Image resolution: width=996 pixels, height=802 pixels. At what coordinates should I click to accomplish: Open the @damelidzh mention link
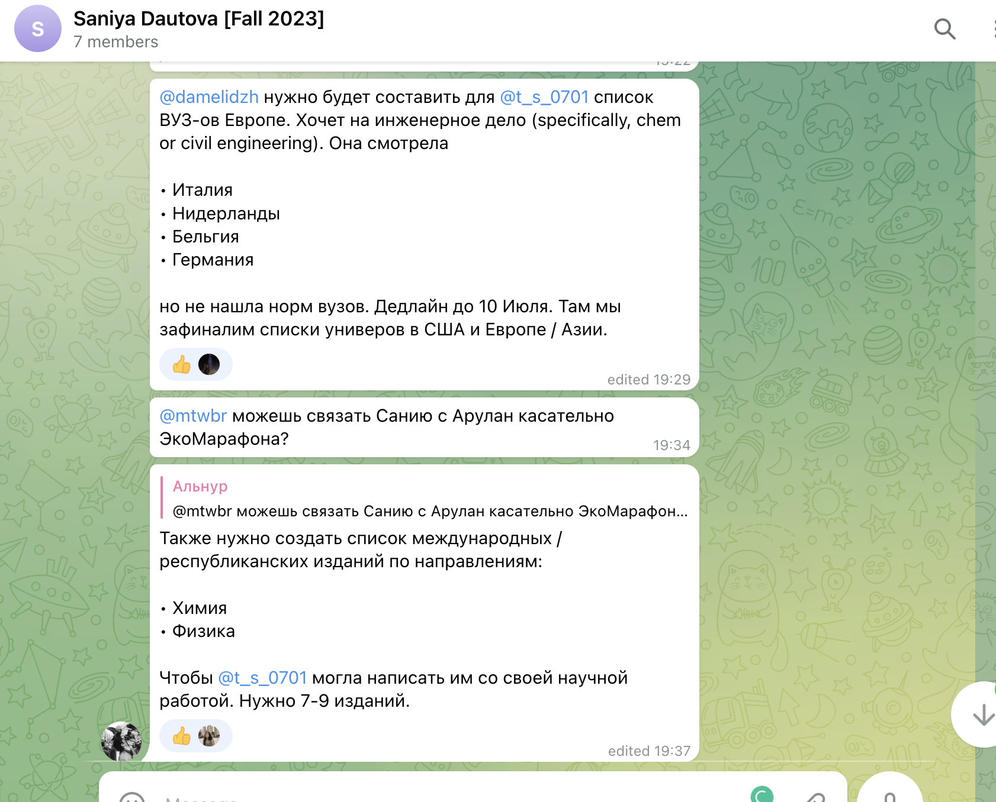209,97
